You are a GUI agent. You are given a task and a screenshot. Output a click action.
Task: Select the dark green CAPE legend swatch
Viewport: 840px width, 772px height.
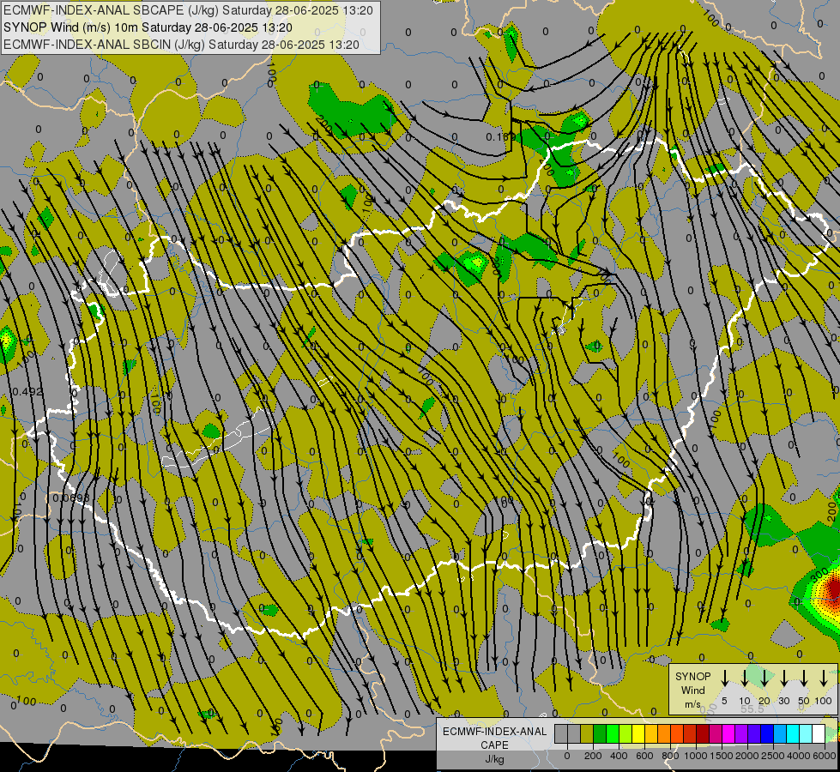600,734
